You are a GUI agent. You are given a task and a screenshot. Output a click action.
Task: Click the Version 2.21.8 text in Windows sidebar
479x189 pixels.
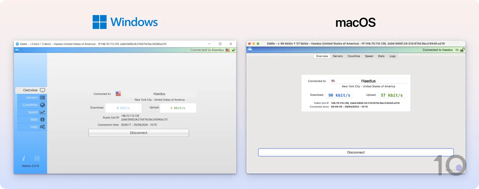[30, 166]
